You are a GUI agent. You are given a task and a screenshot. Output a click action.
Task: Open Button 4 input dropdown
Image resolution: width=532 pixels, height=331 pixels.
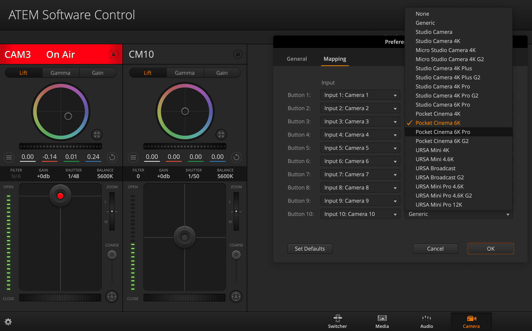pos(360,134)
